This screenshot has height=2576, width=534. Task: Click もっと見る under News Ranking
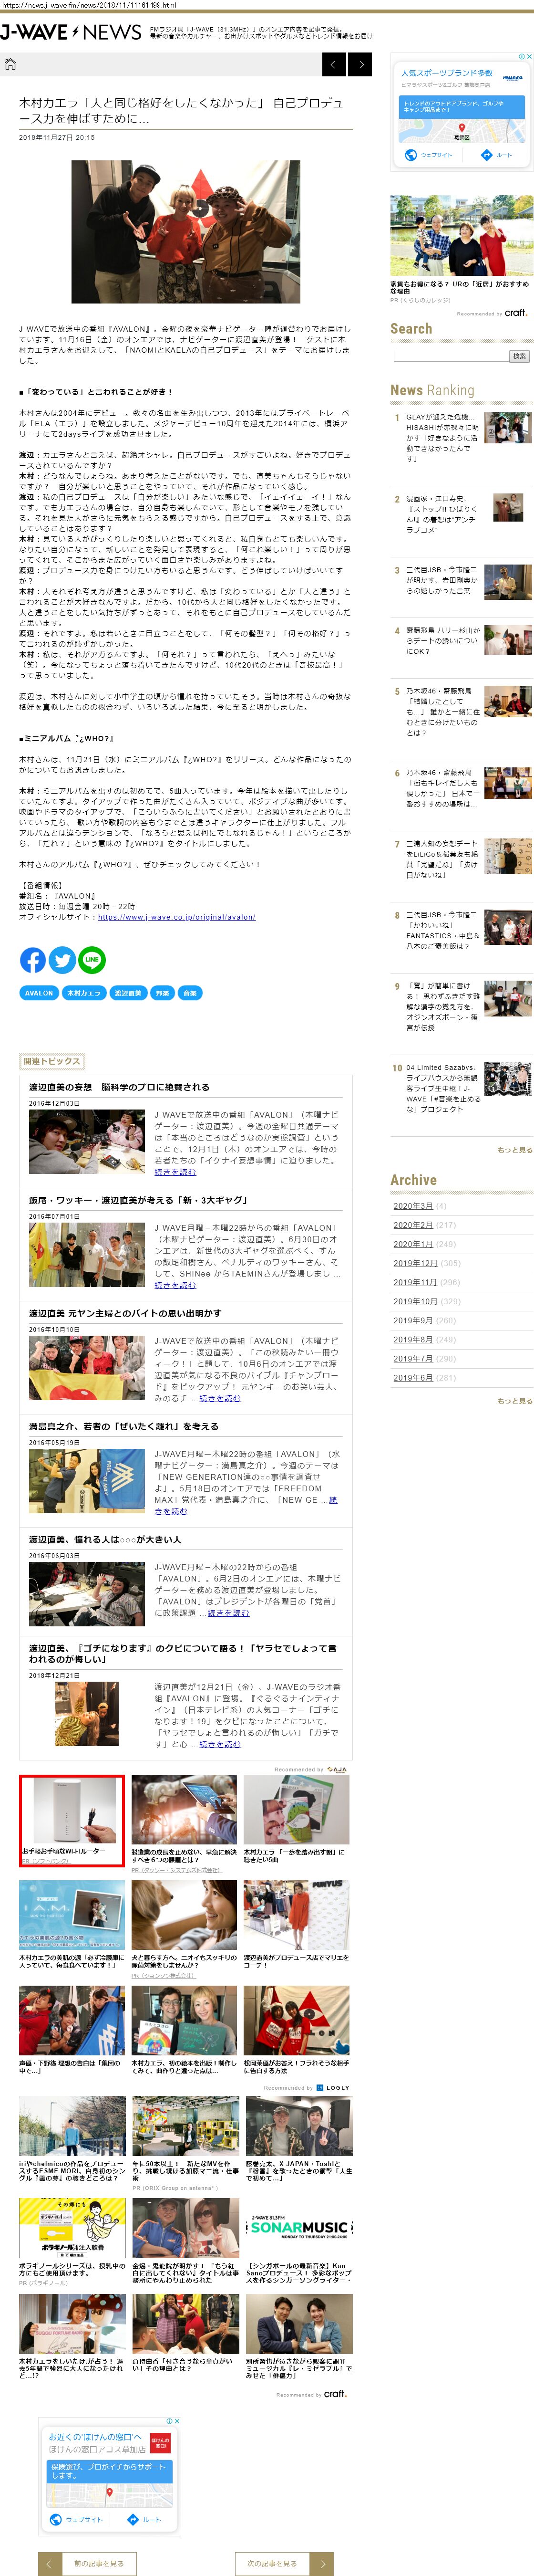click(514, 1150)
